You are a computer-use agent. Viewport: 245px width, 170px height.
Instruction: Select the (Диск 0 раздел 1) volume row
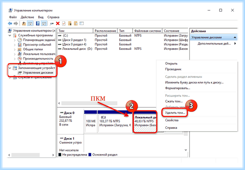coord(123,40)
